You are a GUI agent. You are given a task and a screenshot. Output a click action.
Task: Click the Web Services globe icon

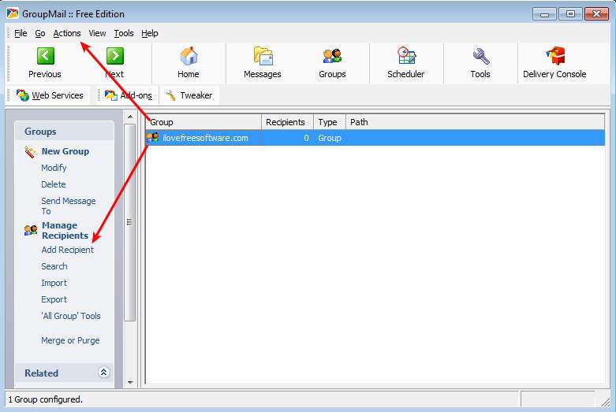(x=22, y=95)
